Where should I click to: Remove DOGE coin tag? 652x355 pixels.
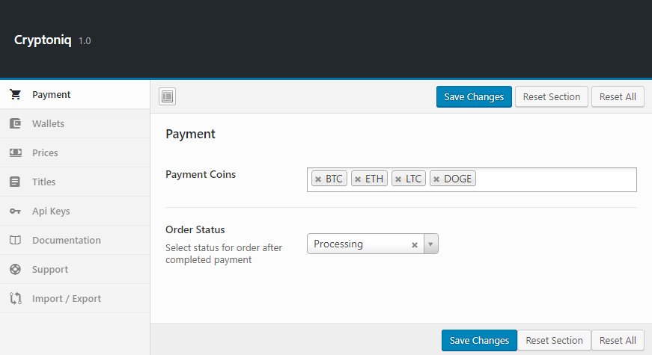pos(436,179)
